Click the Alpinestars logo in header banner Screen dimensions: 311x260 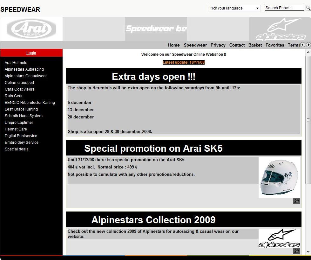pos(280,29)
